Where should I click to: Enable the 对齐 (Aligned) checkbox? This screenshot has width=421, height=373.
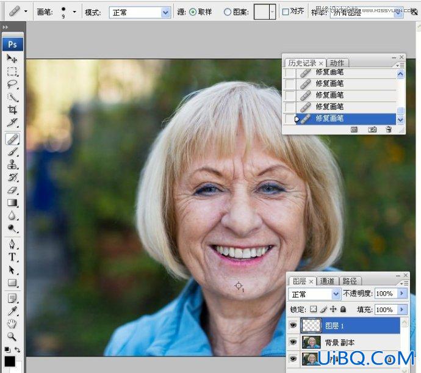coord(286,12)
